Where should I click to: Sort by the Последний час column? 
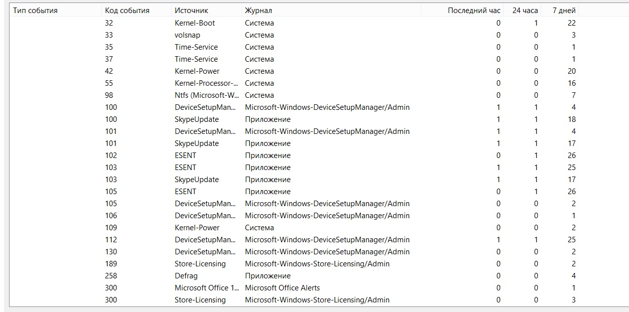tap(474, 11)
